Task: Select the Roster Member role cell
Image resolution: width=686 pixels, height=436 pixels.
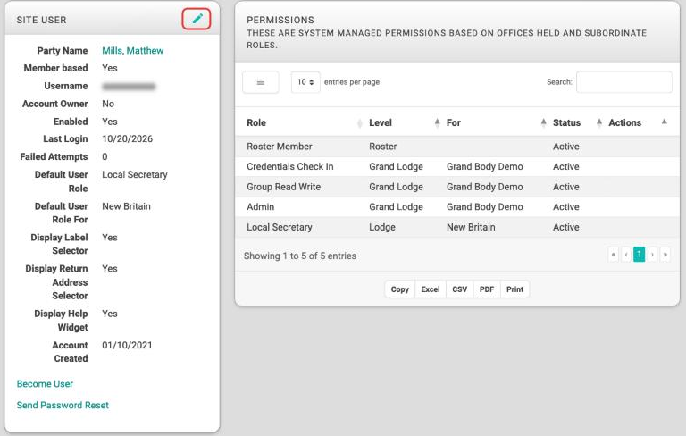Action: pyautogui.click(x=280, y=147)
